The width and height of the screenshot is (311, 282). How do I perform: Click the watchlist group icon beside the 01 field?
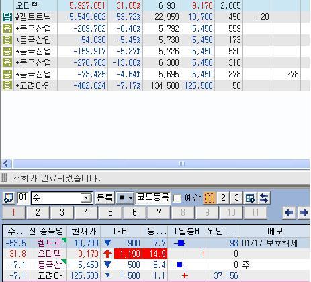pyautogui.click(x=9, y=198)
